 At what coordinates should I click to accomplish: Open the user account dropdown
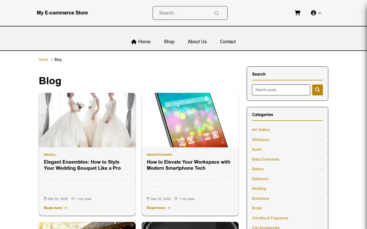pos(316,13)
